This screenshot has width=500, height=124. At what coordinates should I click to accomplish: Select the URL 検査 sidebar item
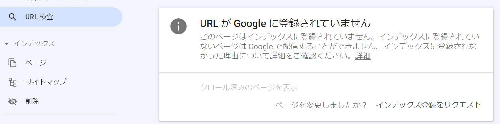point(61,17)
